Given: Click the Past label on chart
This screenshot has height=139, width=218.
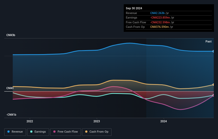Looking at the screenshot, I should 208,41.
